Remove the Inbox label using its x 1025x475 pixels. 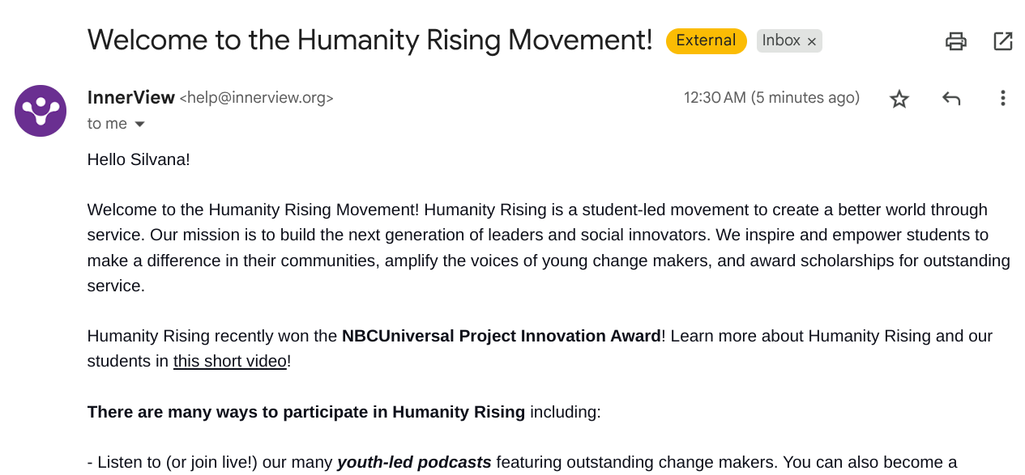pyautogui.click(x=812, y=41)
